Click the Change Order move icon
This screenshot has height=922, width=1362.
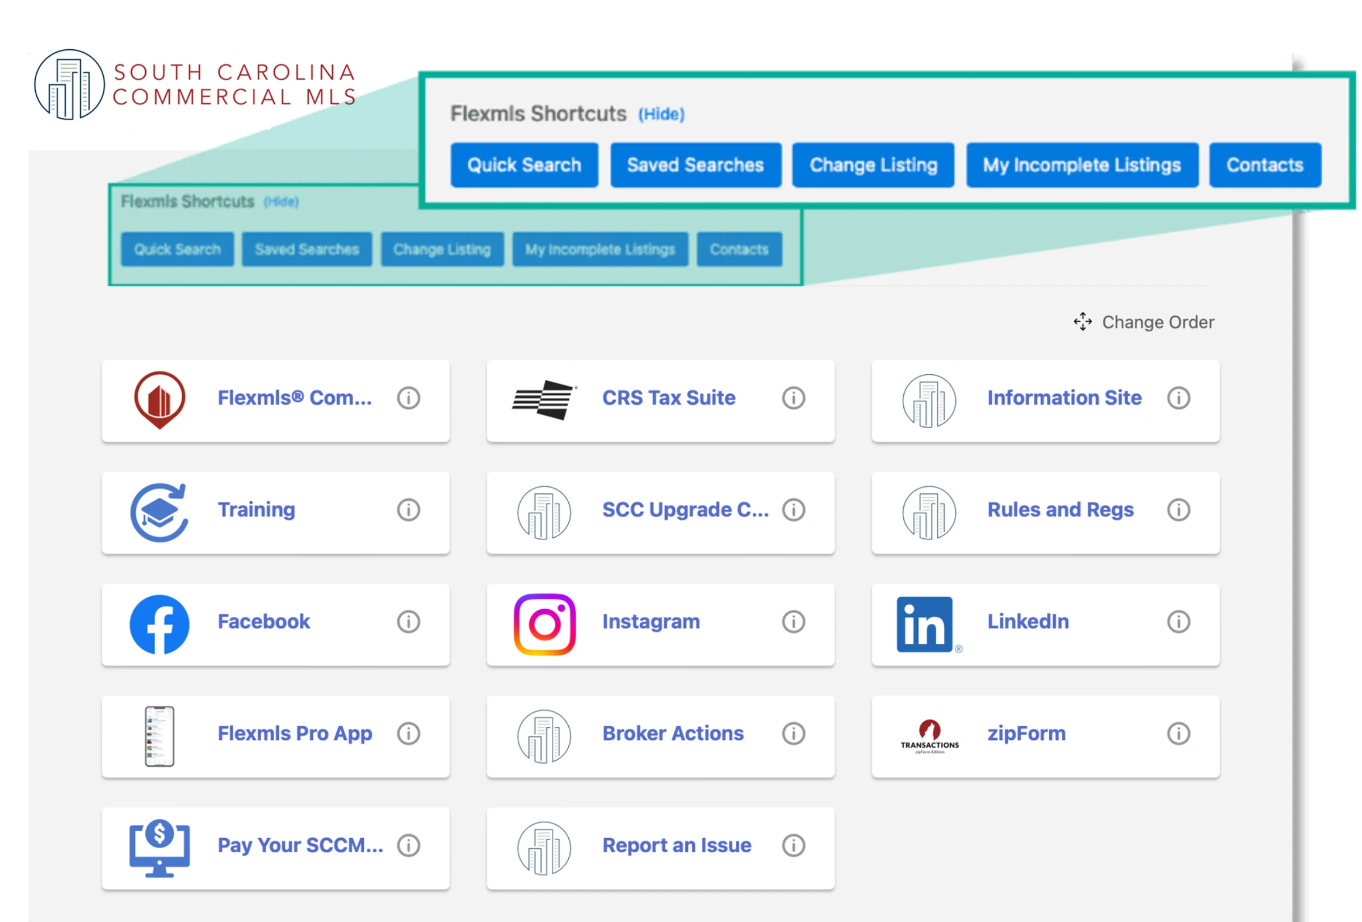(1083, 322)
